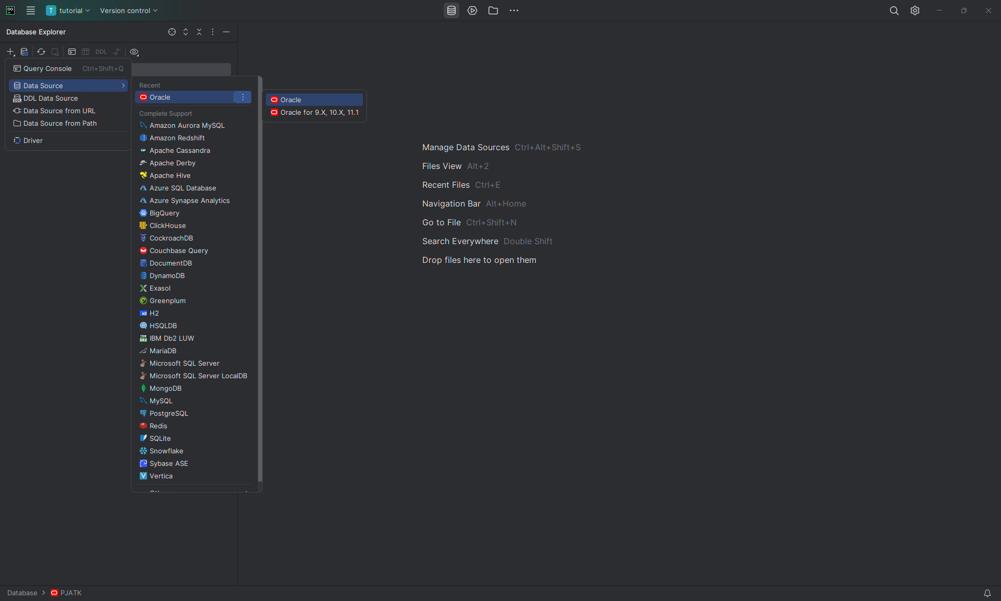1001x601 pixels.
Task: Select CockroachDB data source
Action: 193,238
